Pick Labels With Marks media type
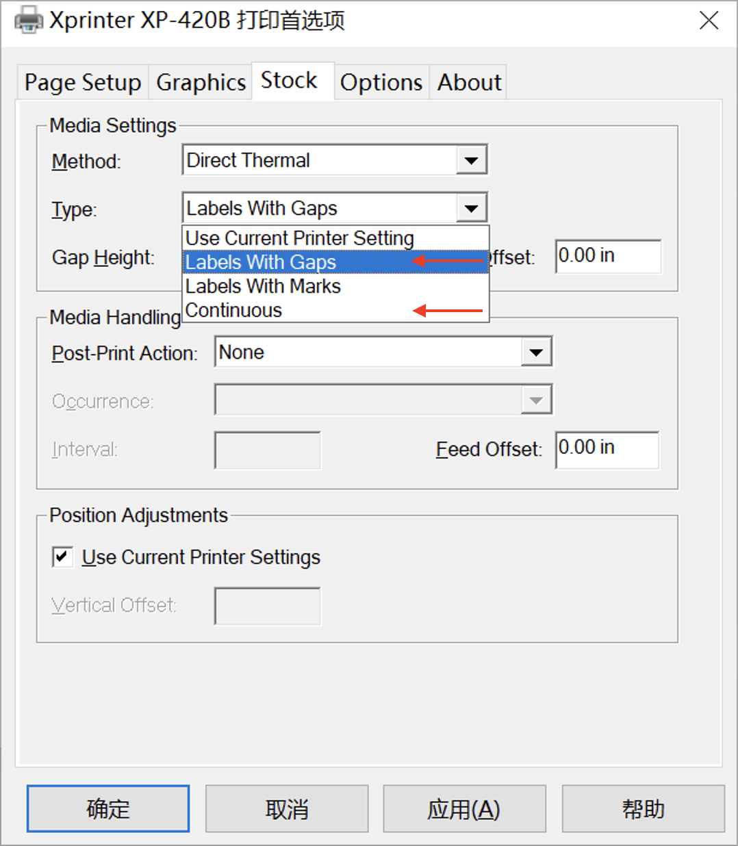Screen dimensions: 738x846 coord(335,286)
